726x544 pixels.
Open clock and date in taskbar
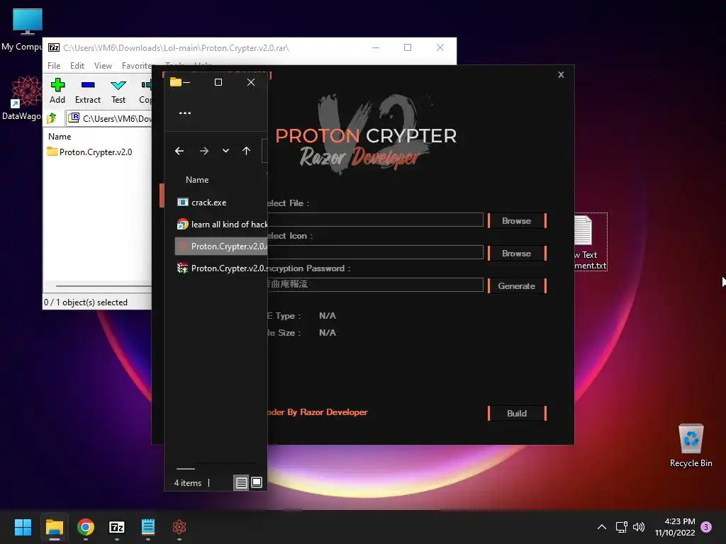(x=675, y=527)
